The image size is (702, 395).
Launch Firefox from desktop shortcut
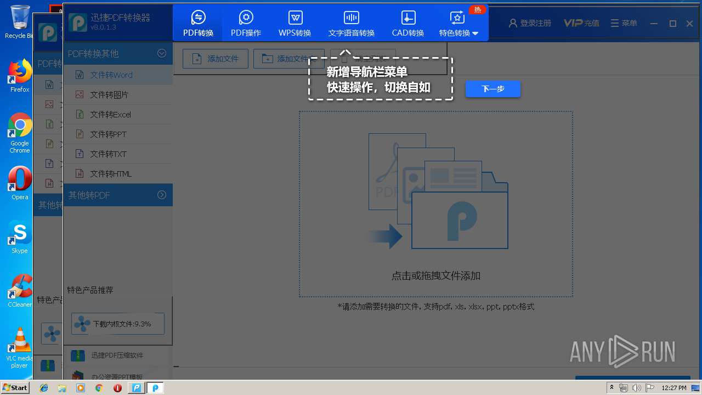click(x=20, y=76)
